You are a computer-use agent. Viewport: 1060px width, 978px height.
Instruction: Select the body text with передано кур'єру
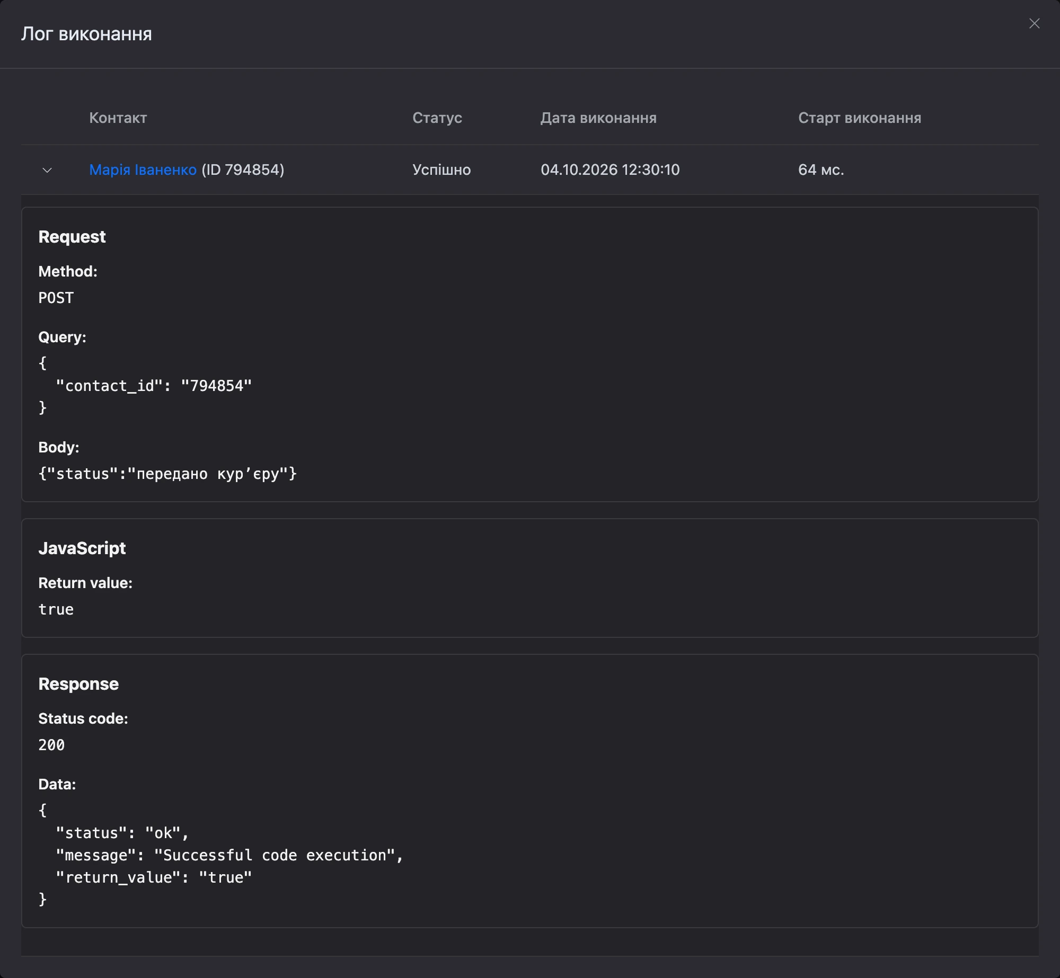click(167, 474)
